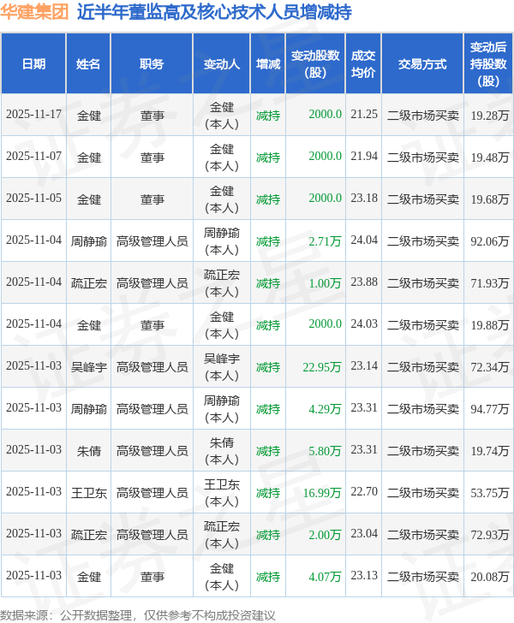Click change amount 4.29万
This screenshot has height=623, width=514.
(325, 409)
